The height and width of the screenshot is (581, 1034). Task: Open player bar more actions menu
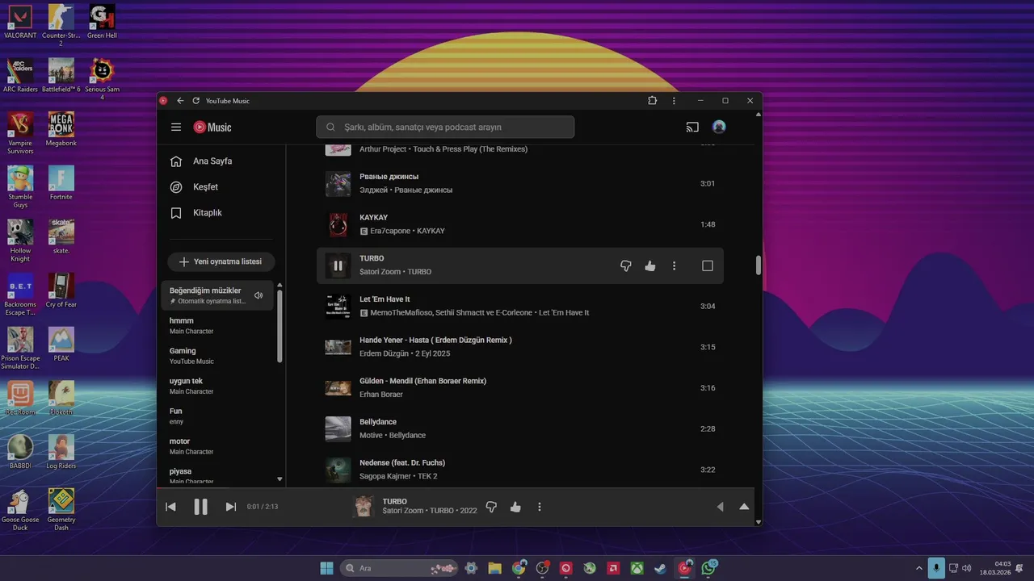540,507
